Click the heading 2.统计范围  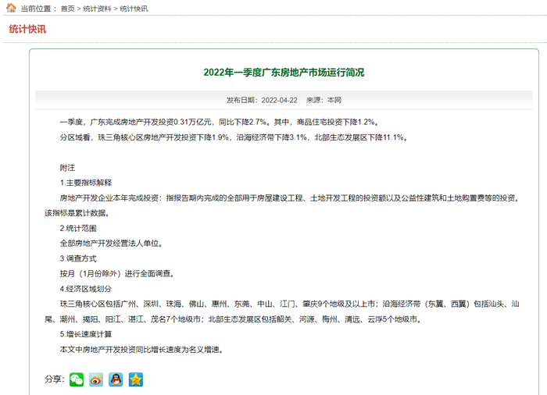coord(78,229)
